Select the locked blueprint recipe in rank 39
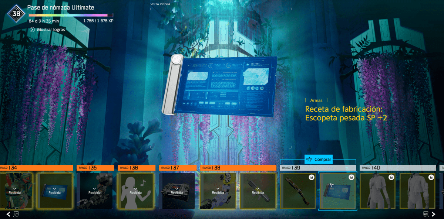This screenshot has height=219, width=444. coord(337,191)
